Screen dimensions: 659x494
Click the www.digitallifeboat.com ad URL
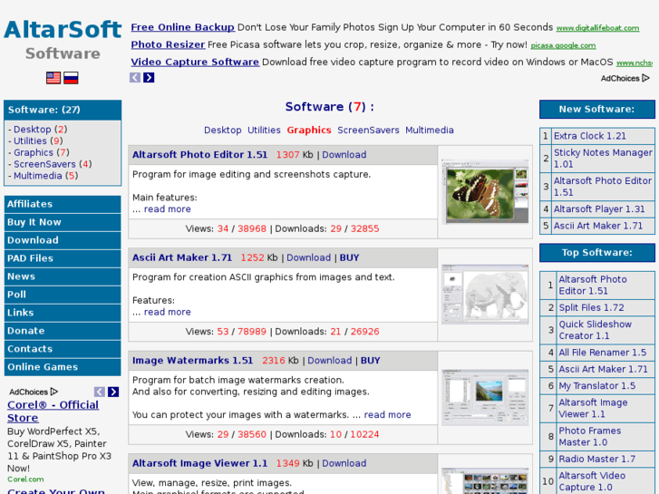pyautogui.click(x=597, y=28)
